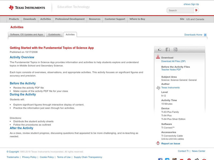Visit the News Center link

click(198, 151)
